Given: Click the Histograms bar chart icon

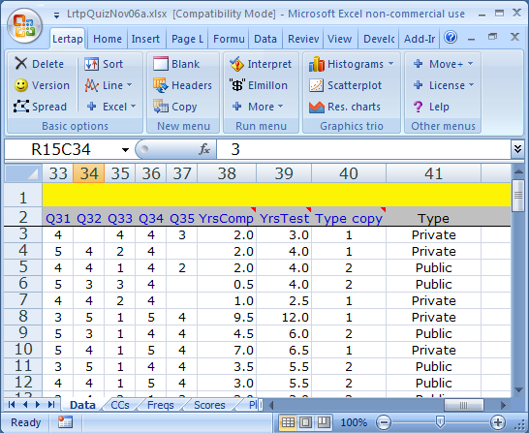Looking at the screenshot, I should point(317,64).
